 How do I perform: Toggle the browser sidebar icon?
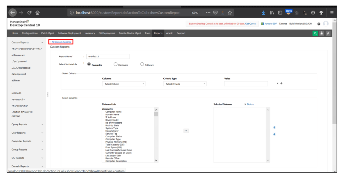280,13
